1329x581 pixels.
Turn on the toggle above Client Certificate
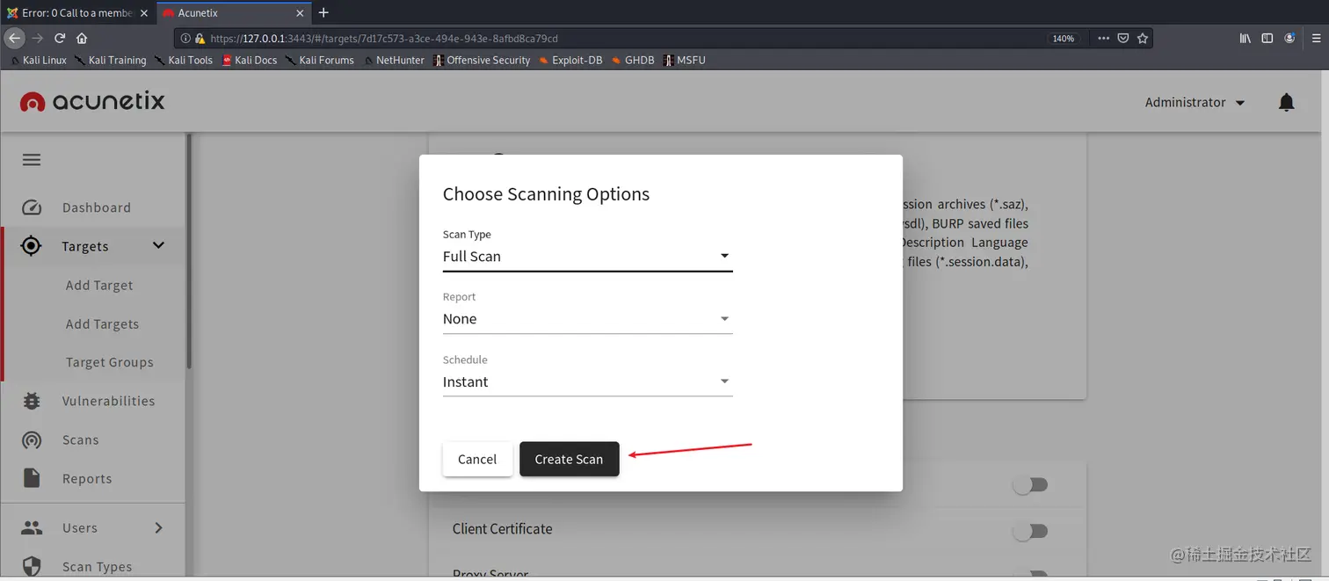click(x=1030, y=484)
